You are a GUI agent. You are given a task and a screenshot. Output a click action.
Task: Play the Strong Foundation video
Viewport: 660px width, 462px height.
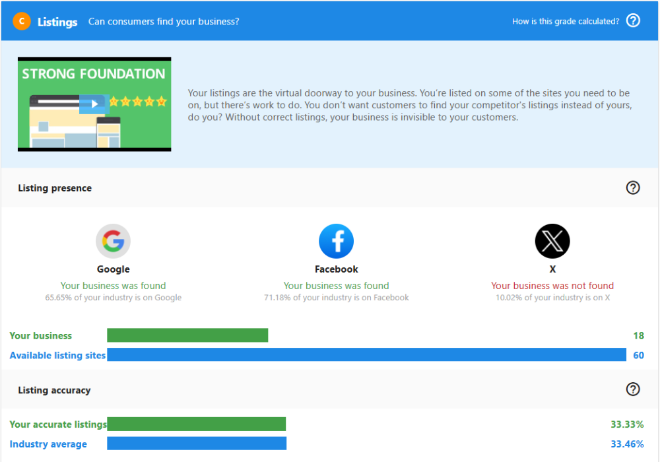click(94, 104)
